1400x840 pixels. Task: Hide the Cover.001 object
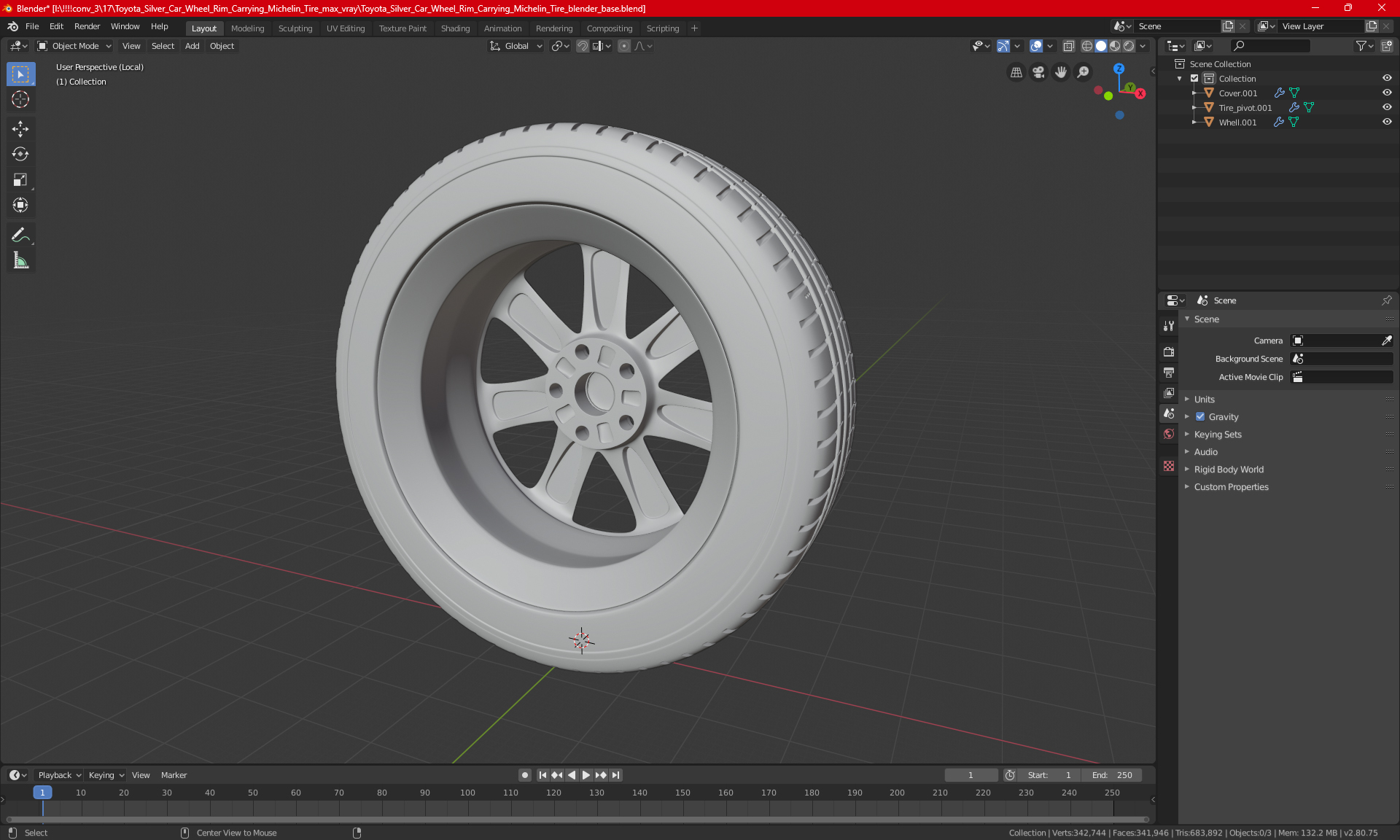[x=1387, y=93]
